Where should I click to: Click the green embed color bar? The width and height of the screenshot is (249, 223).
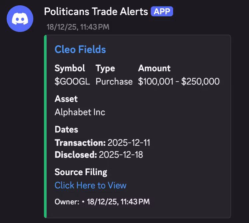pyautogui.click(x=45, y=126)
